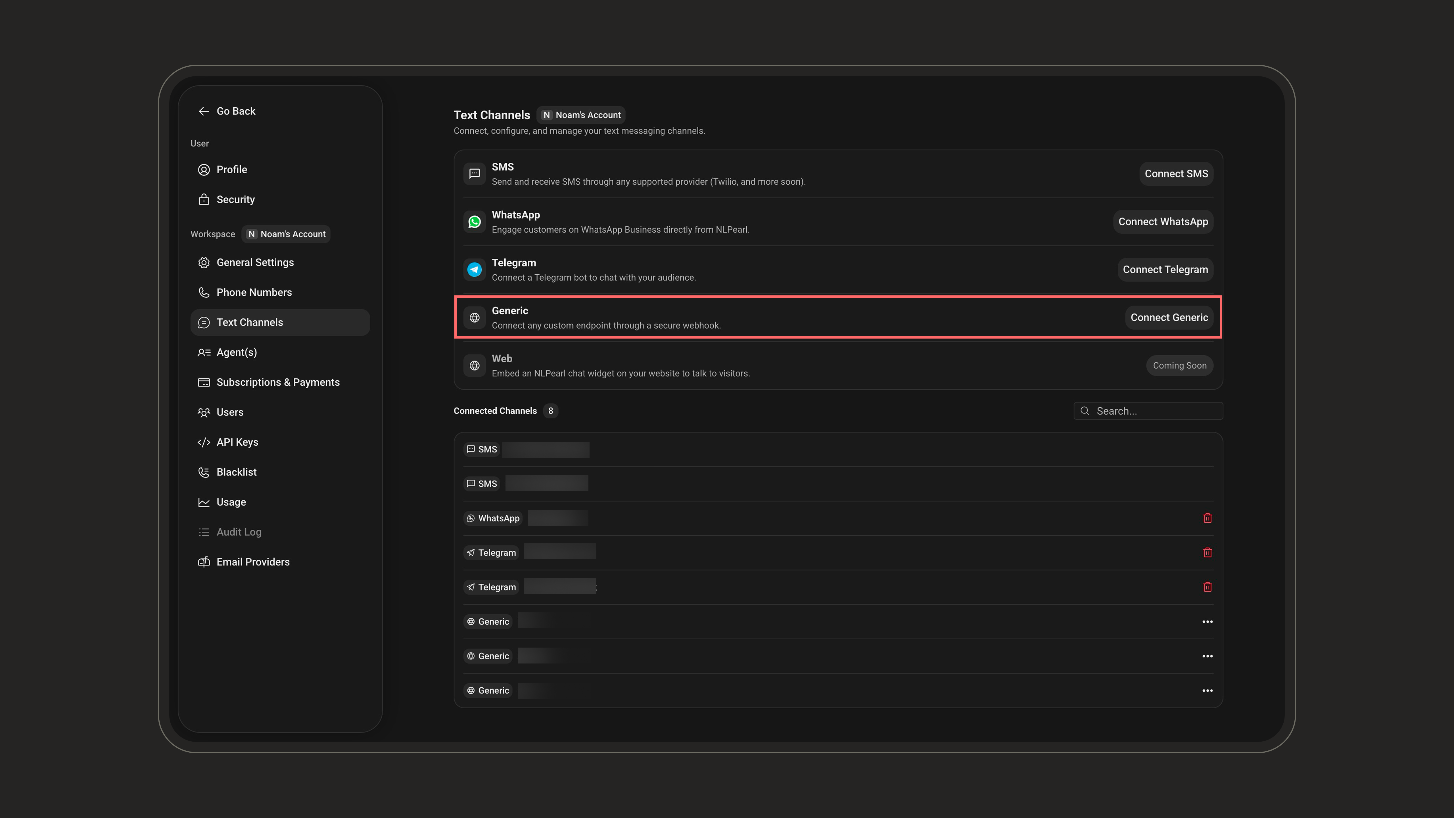Open the Profile page icon
1454x818 pixels.
pos(204,169)
